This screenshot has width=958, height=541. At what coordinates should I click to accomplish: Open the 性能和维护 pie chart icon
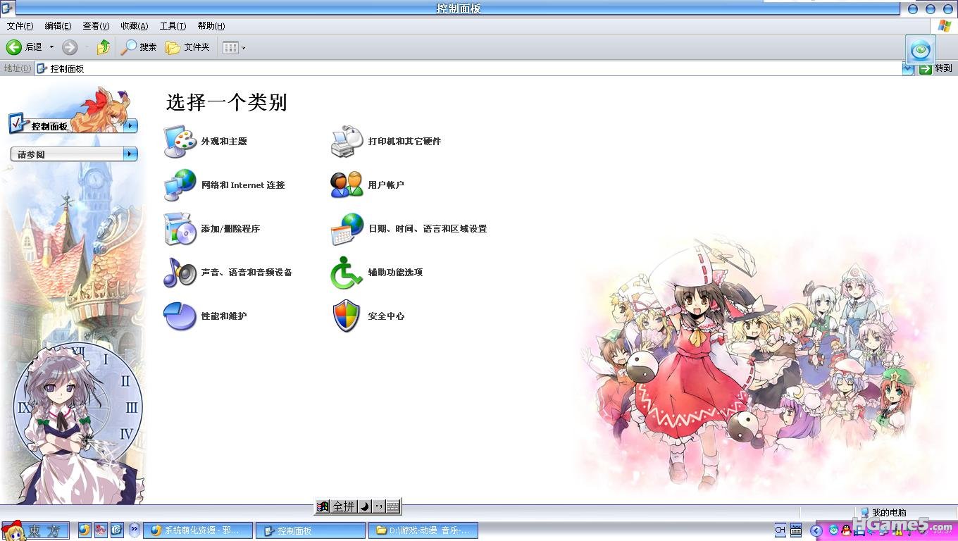point(180,316)
